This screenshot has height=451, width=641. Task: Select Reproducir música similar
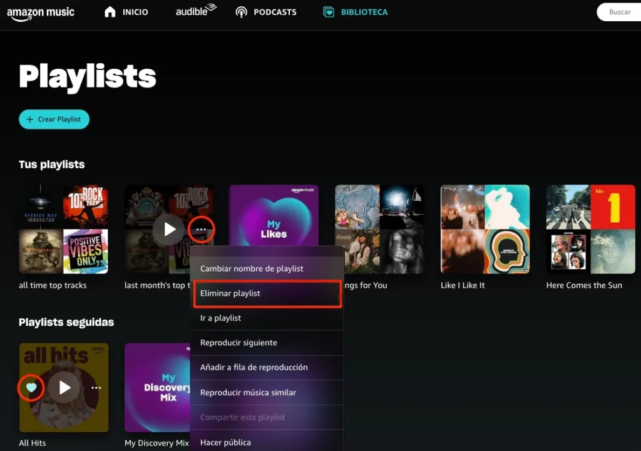267,392
